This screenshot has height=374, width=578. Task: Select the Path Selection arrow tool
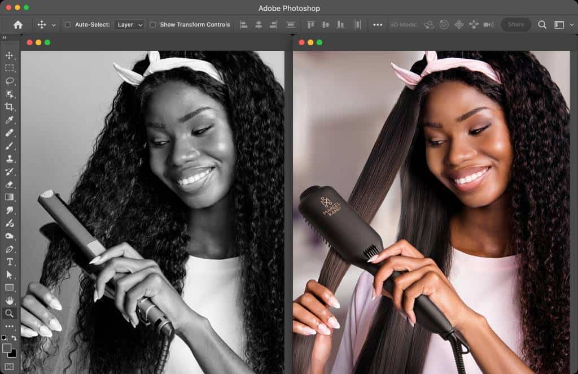click(9, 275)
